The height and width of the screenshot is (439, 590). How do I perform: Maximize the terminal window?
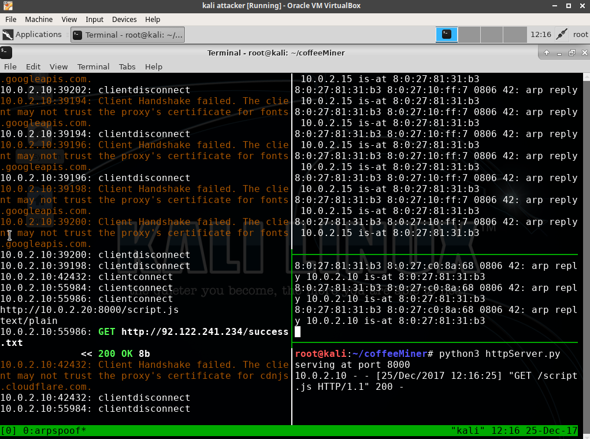(x=571, y=53)
